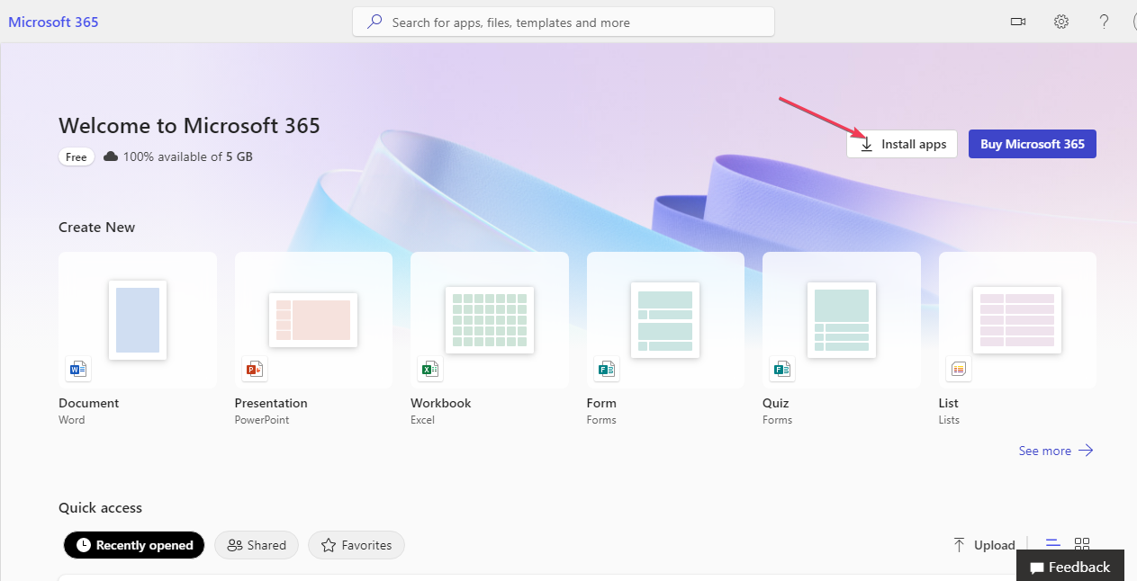Open the Microsoft 365 home link

coord(53,22)
